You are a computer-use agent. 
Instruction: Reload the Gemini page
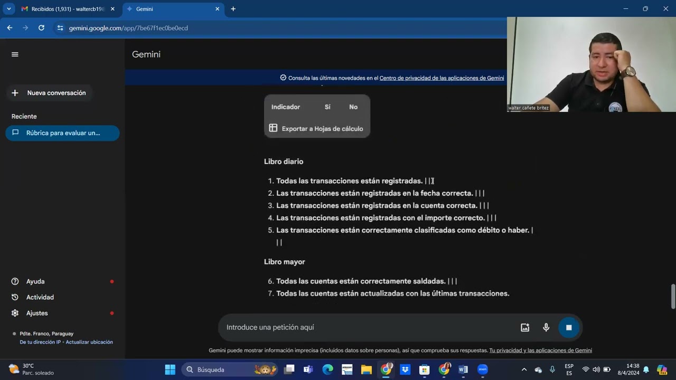coord(41,28)
